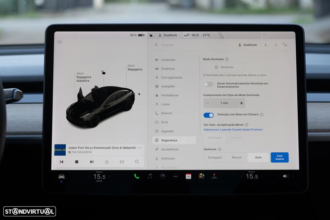Raise driver temperature with right arrow

[110, 176]
